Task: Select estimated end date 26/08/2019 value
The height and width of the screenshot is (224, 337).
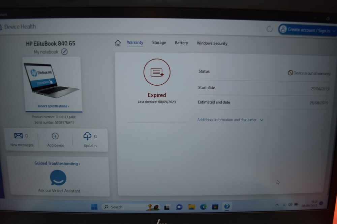Action: tap(319, 103)
